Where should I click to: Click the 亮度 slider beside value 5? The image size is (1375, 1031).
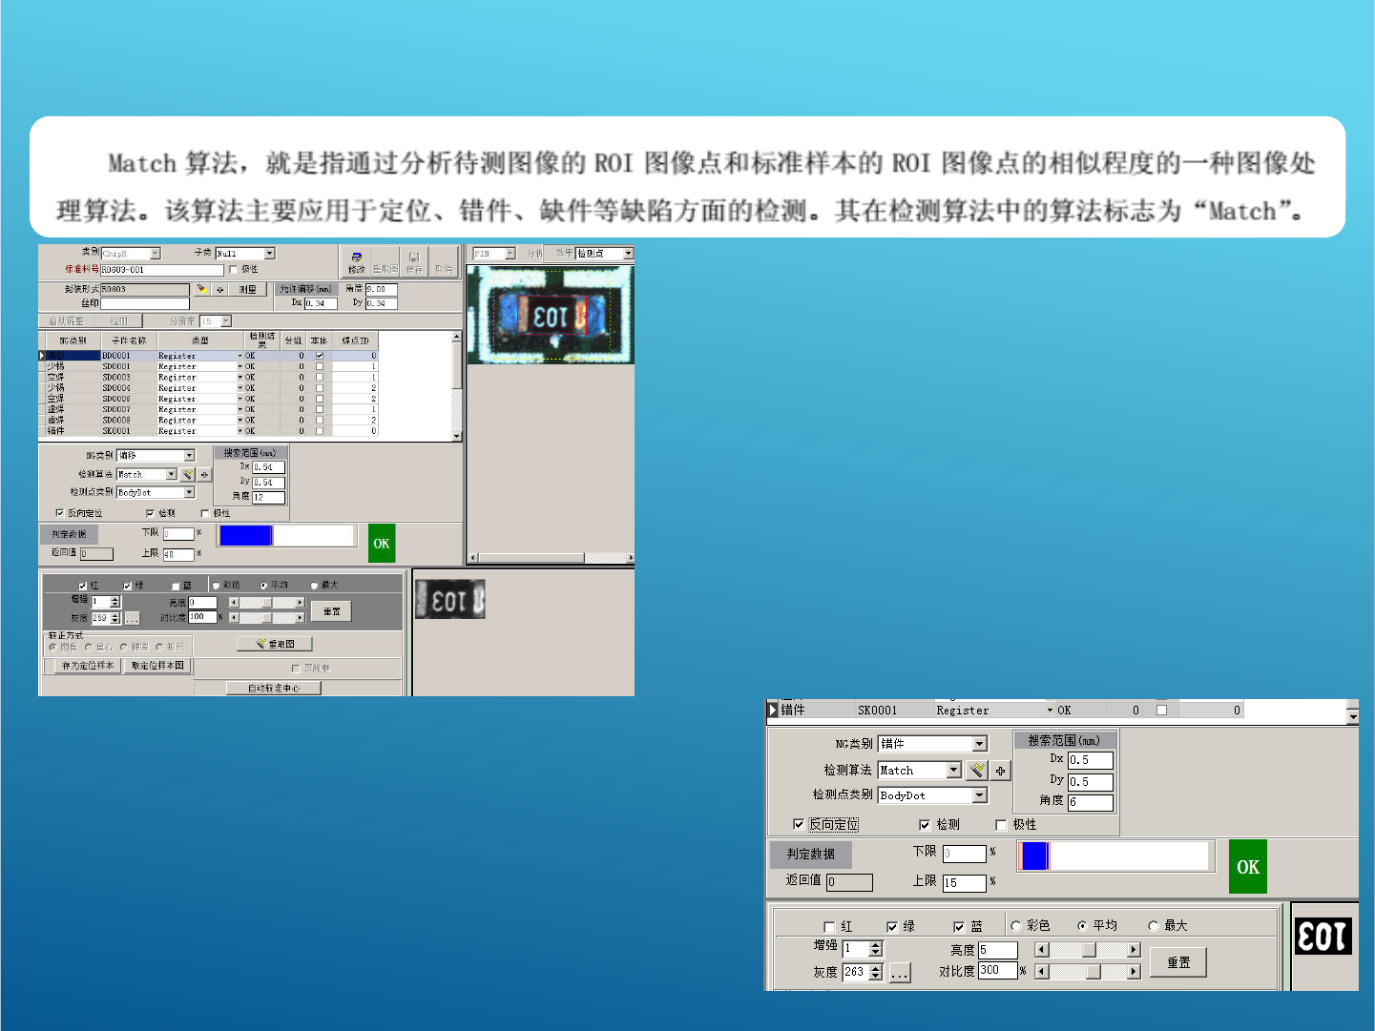pyautogui.click(x=1089, y=950)
